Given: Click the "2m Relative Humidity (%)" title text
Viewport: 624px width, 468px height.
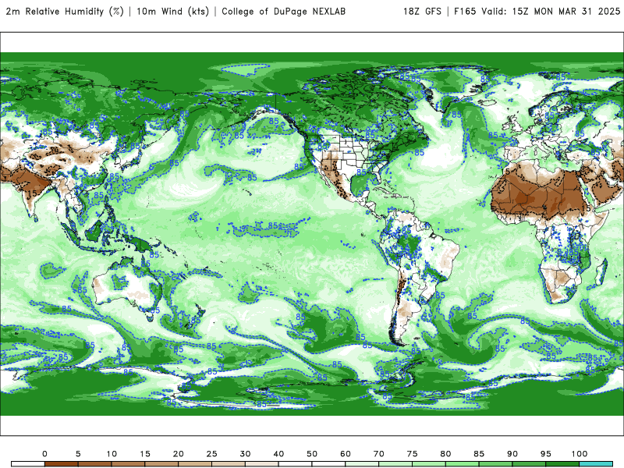Looking at the screenshot, I should pyautogui.click(x=65, y=12).
